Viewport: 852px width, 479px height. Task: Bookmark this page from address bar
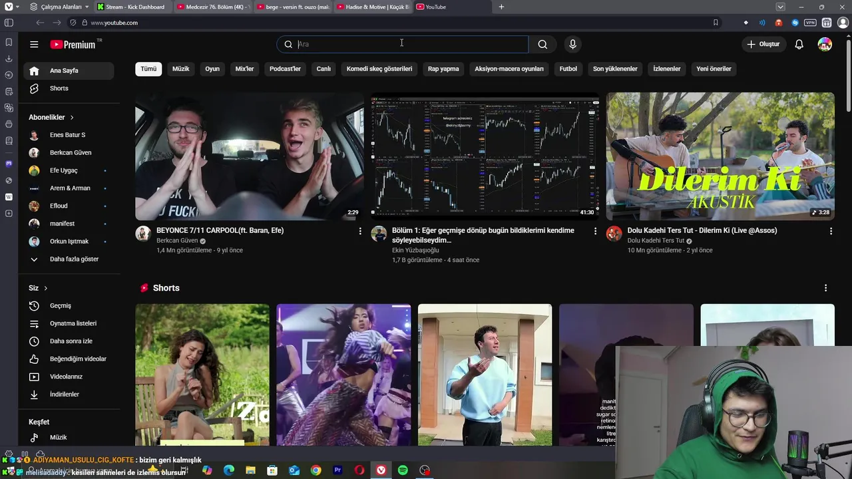point(716,23)
